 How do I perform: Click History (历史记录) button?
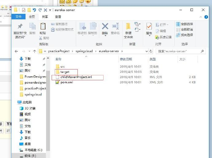(x=163, y=37)
